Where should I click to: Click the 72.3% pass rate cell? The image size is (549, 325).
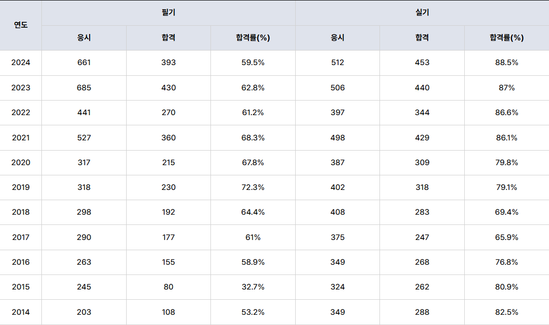[x=253, y=188]
